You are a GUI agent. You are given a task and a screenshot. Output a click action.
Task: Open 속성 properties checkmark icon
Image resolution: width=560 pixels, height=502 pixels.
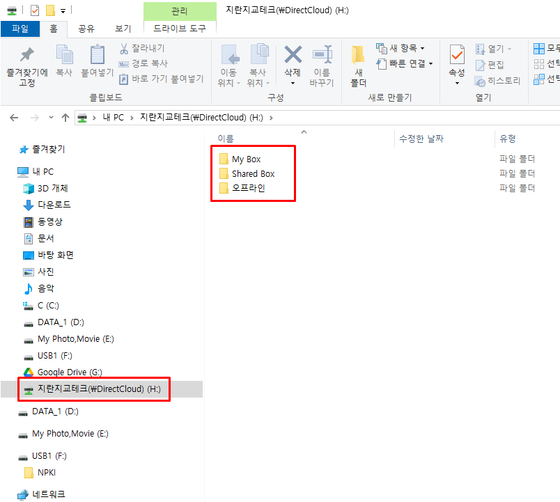[457, 55]
